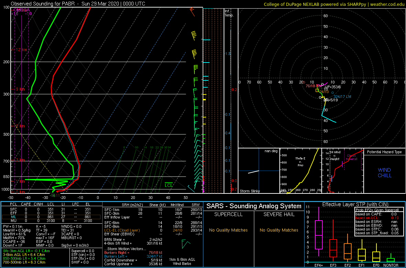Click the Corfidi Downshear = 5/19 kt line
This screenshot has height=268, width=406.
133,260
